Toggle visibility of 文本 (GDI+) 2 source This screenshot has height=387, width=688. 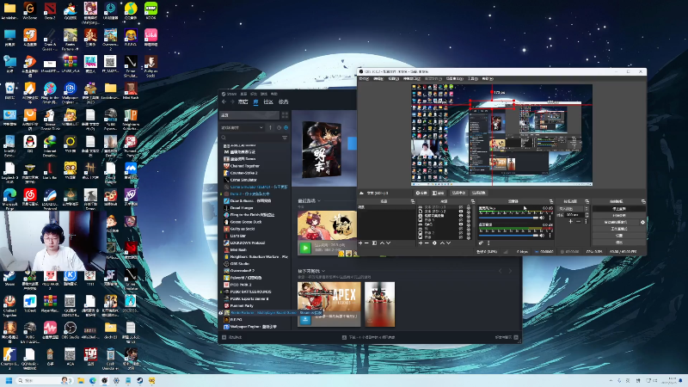[461, 212]
